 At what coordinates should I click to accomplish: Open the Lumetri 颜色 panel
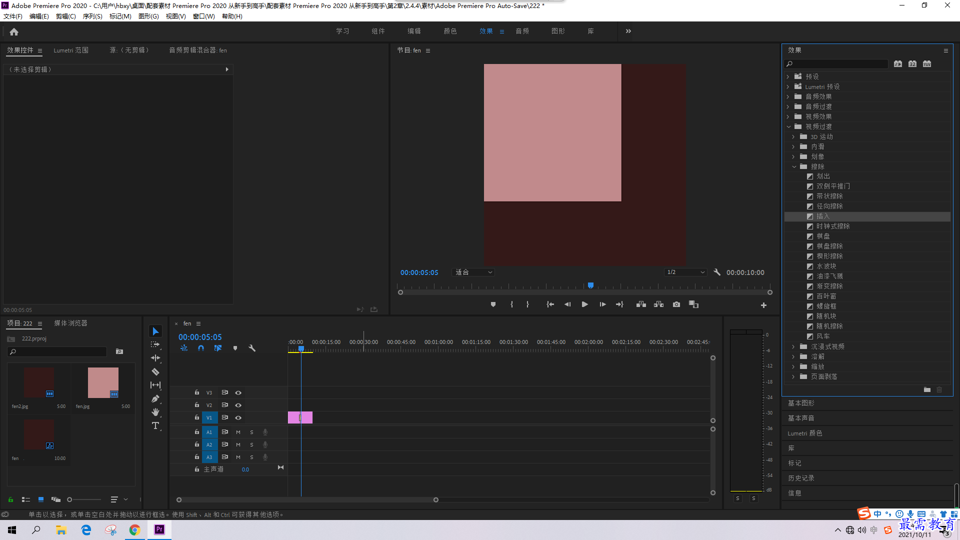[x=804, y=433]
